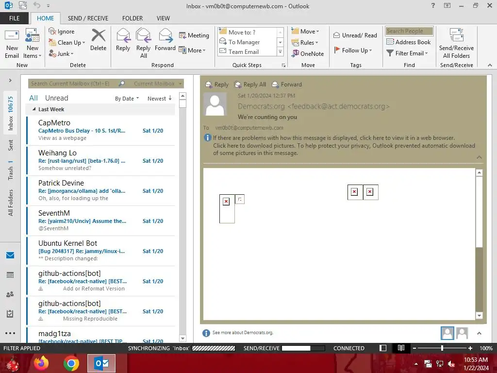Create a New Email
This screenshot has height=373, width=497.
[x=12, y=44]
